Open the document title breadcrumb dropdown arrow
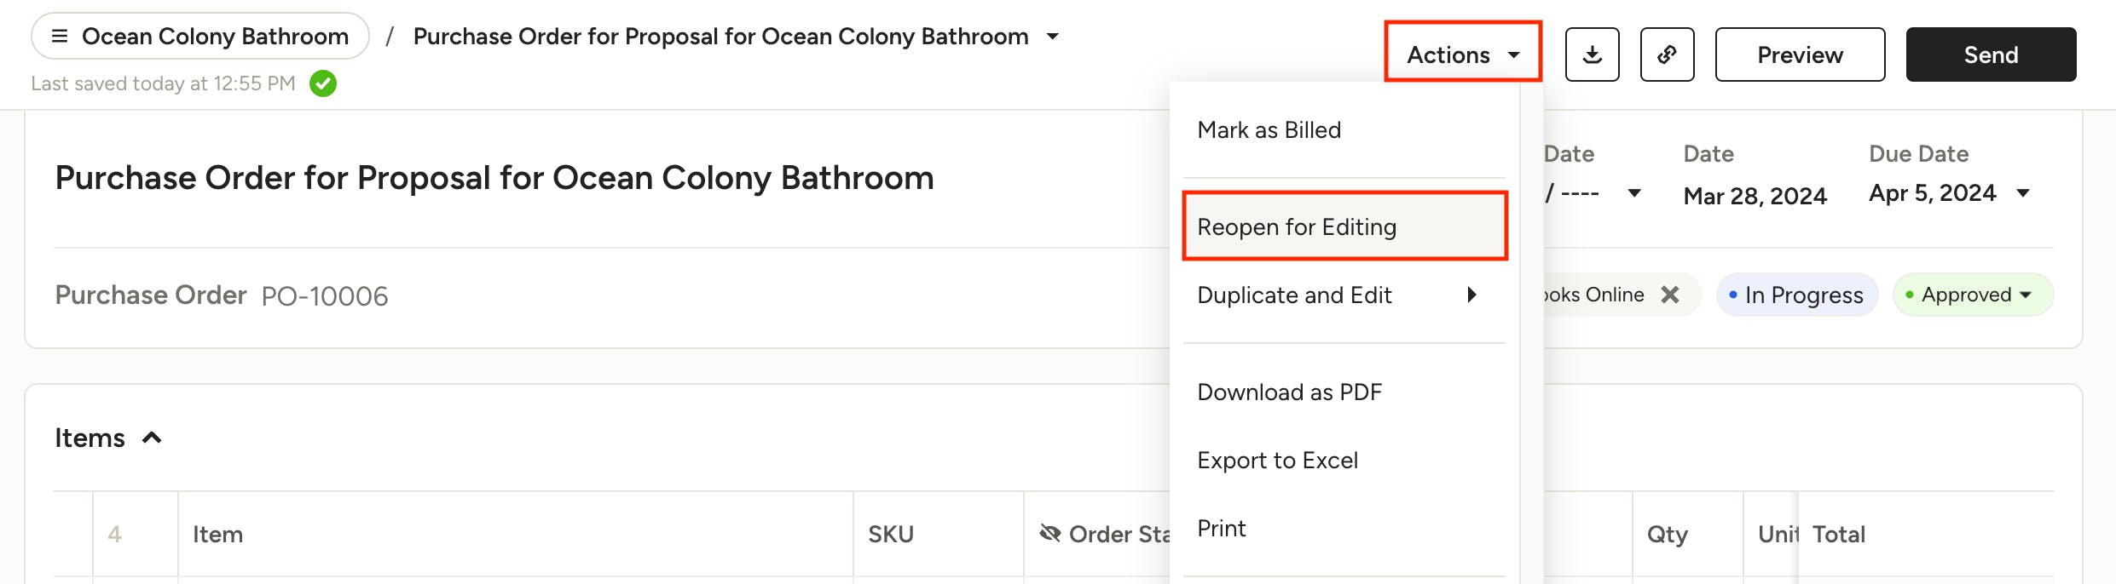The width and height of the screenshot is (2116, 584). pos(1053,37)
